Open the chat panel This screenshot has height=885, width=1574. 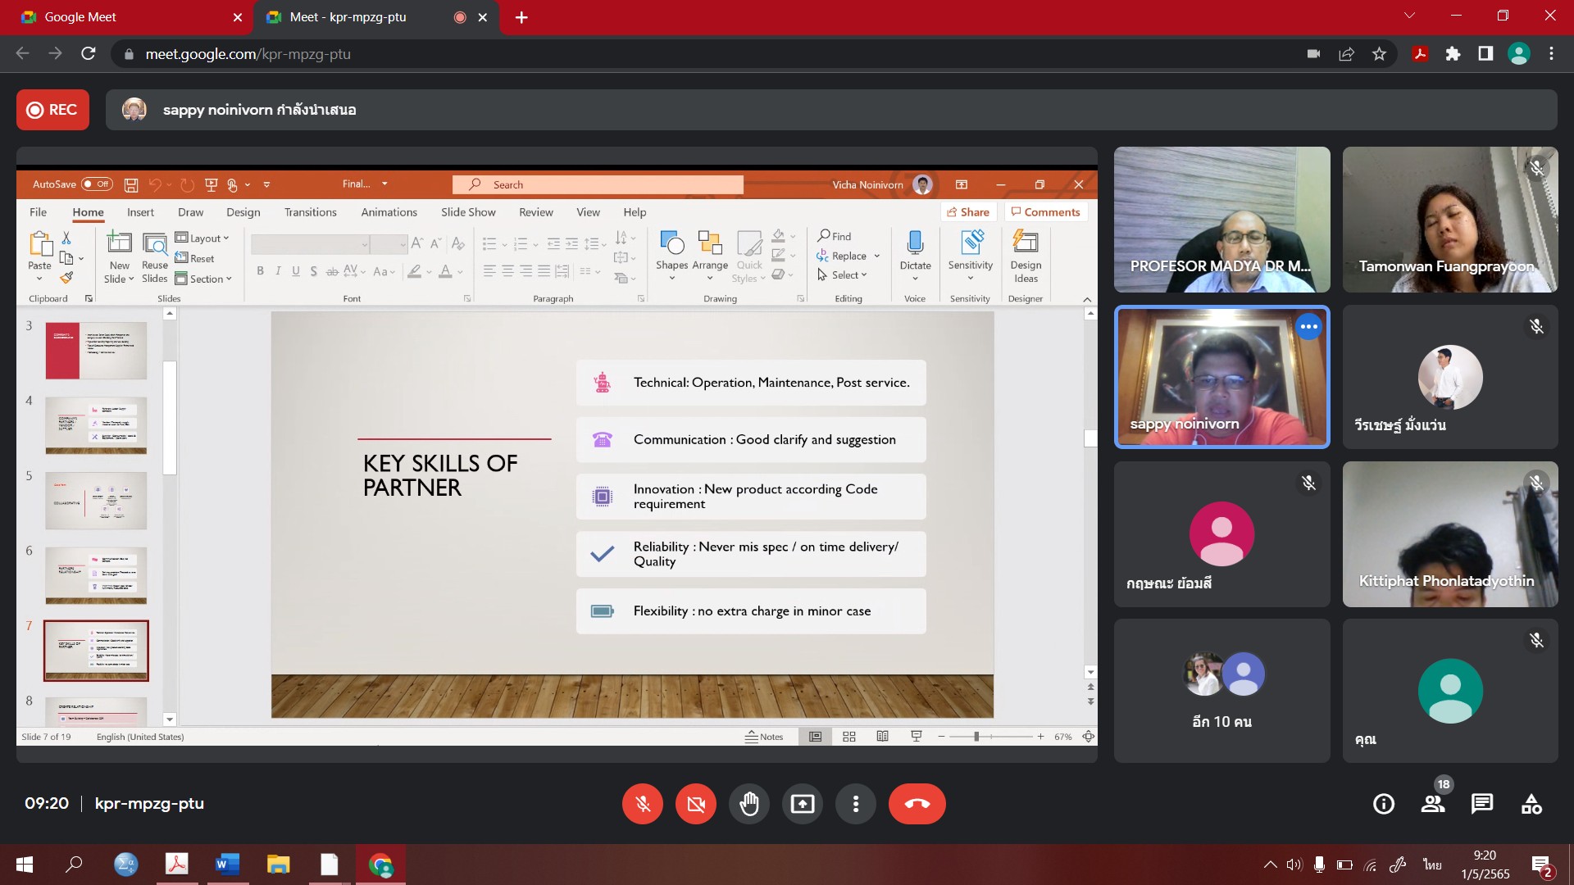1481,804
